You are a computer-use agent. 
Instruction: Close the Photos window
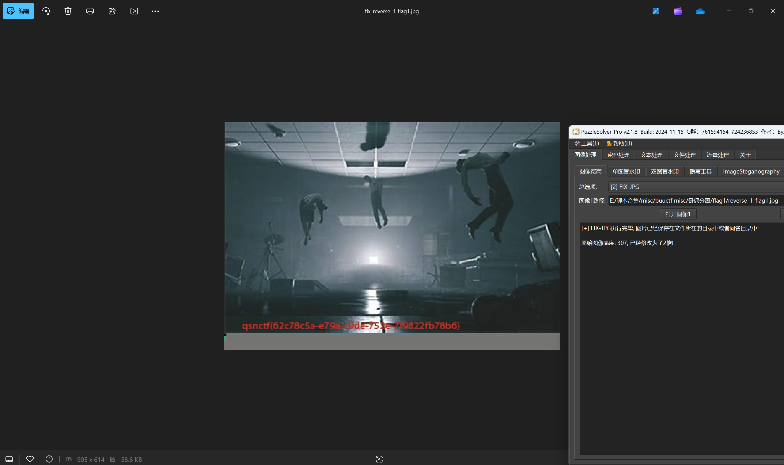tap(773, 11)
